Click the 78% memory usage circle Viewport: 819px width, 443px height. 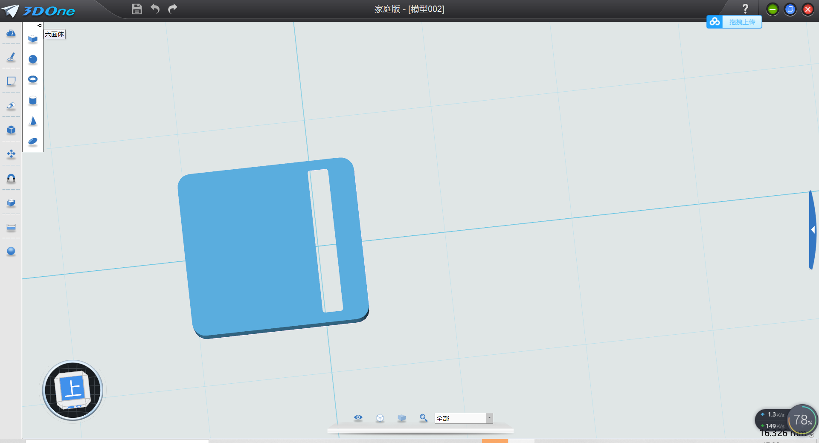pos(802,420)
